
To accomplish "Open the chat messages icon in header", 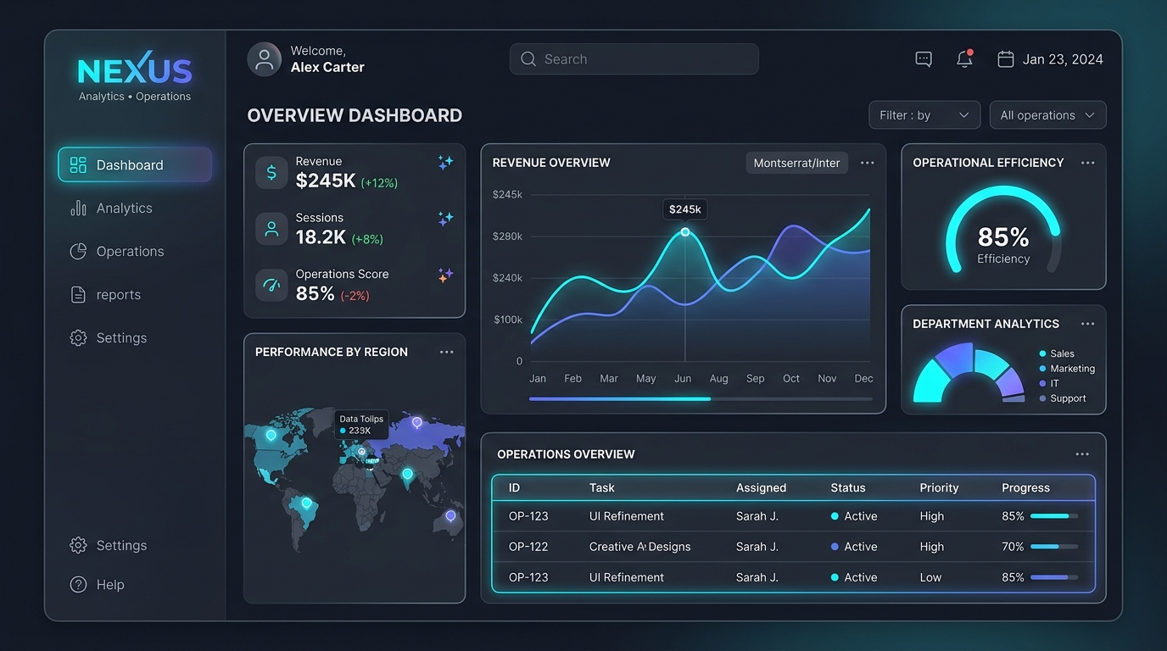I will [x=924, y=59].
